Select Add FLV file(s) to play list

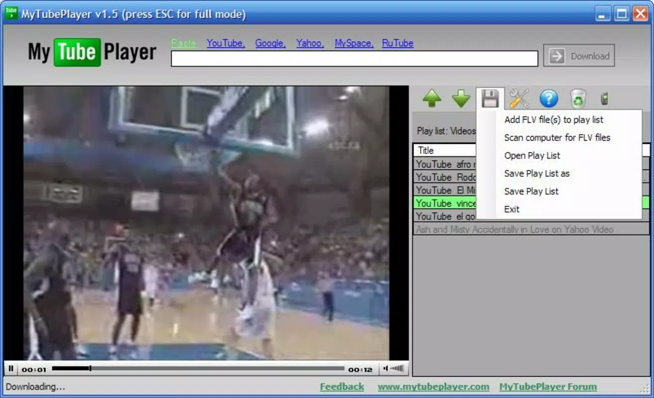tap(553, 119)
